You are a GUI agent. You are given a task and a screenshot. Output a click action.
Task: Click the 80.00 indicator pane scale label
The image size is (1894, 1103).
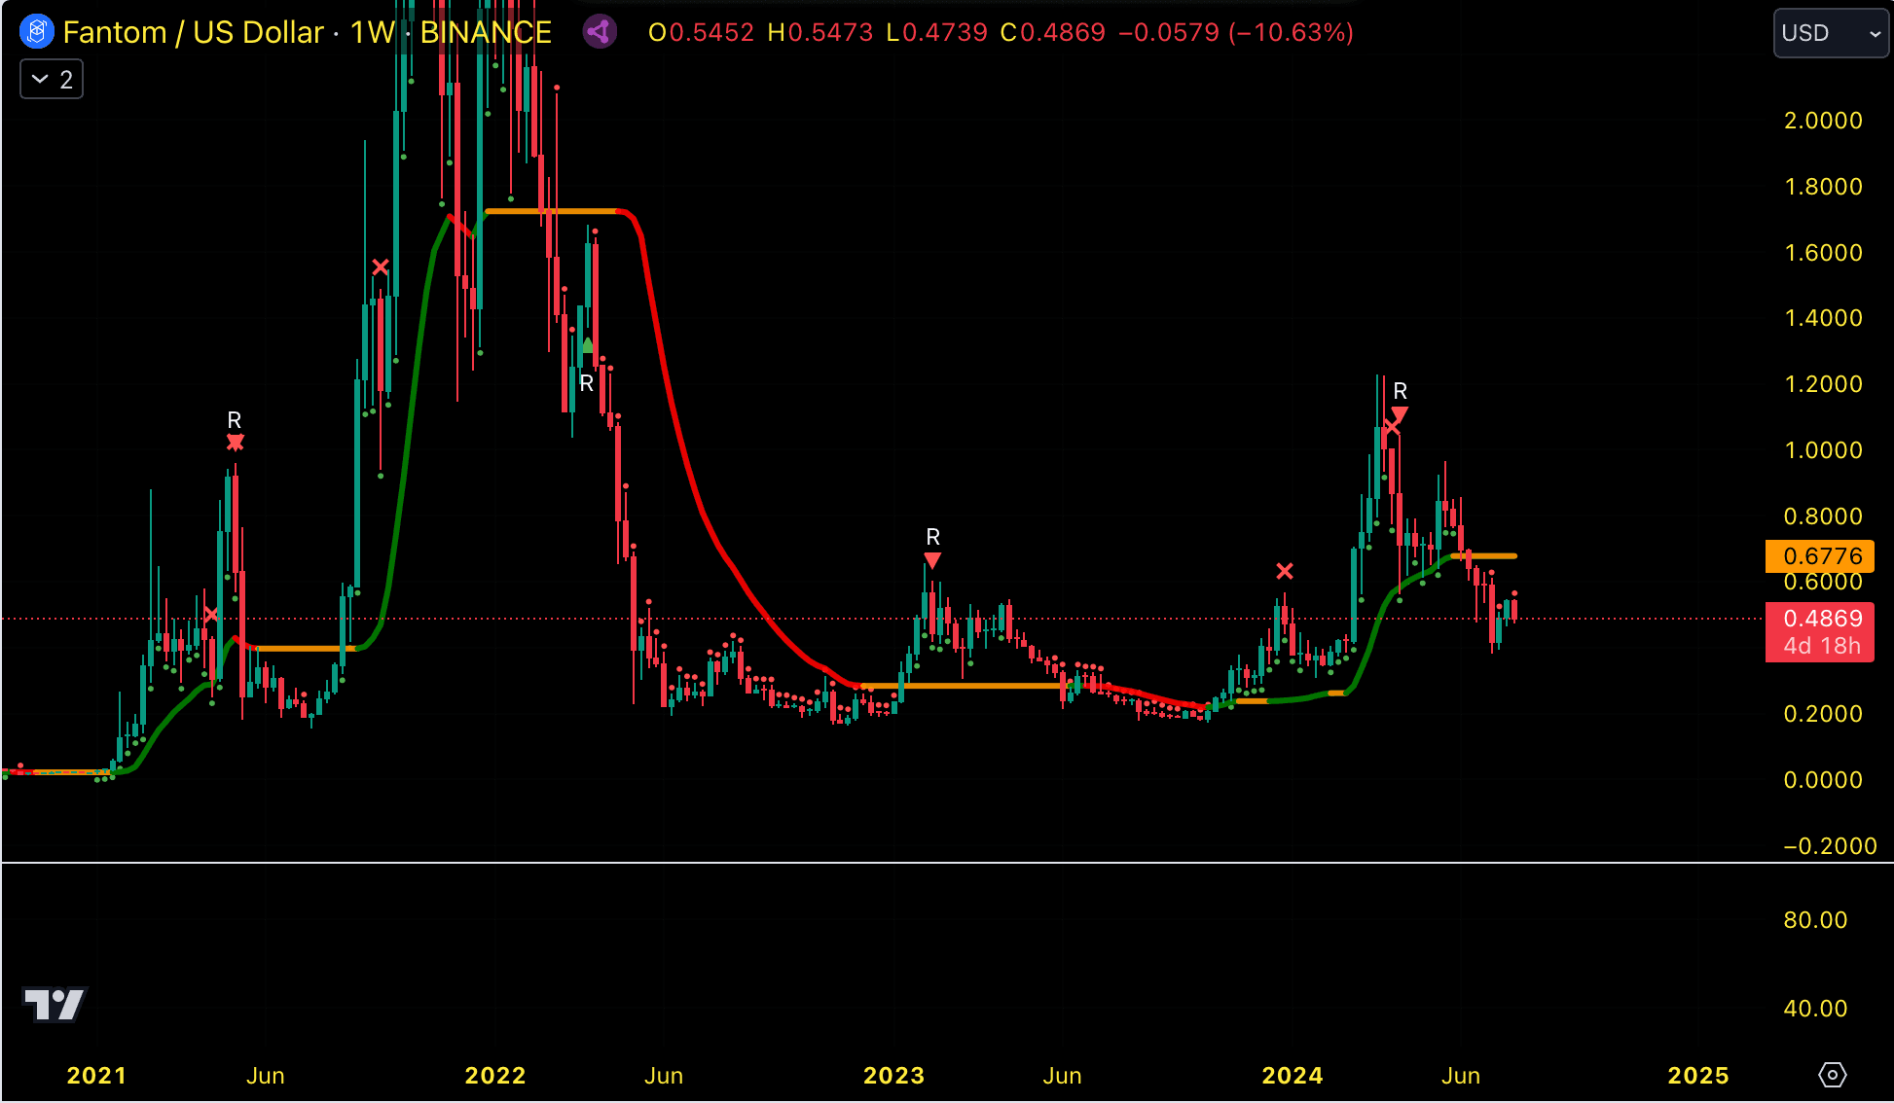point(1815,920)
